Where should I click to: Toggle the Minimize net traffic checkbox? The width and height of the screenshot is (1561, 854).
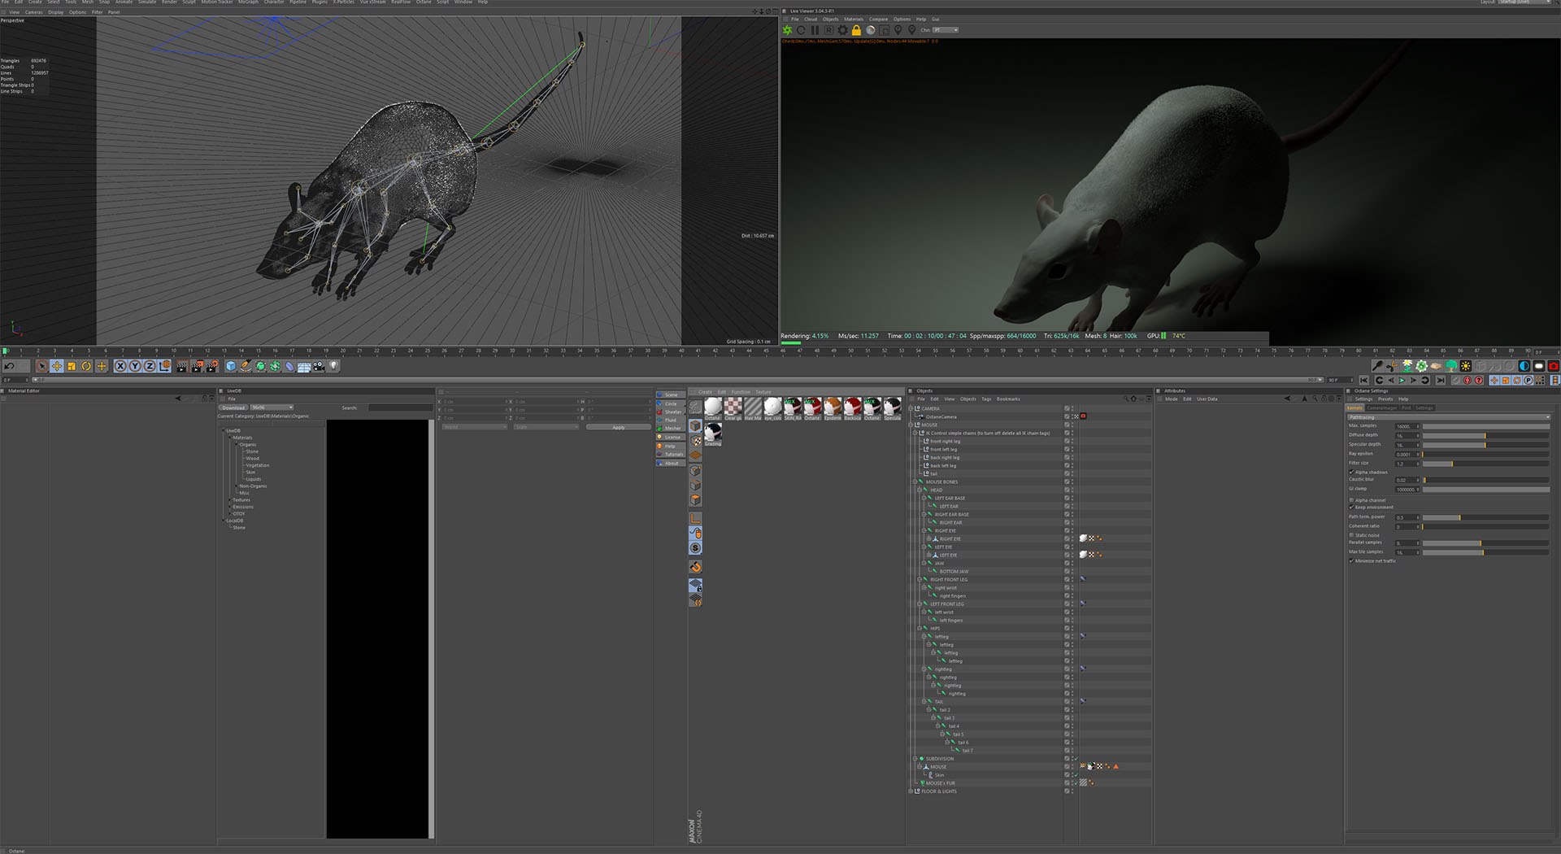pos(1351,560)
